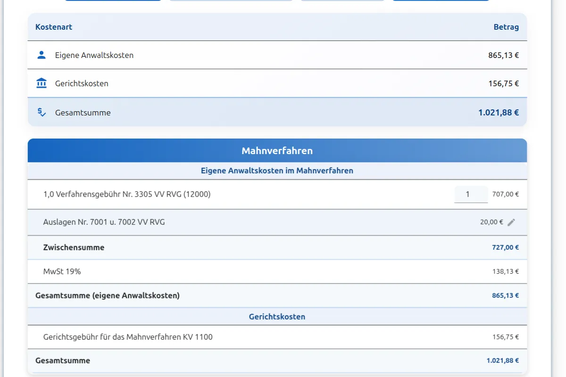Focus the Verfahrensgebühr factor input field
The height and width of the screenshot is (377, 566).
click(471, 194)
